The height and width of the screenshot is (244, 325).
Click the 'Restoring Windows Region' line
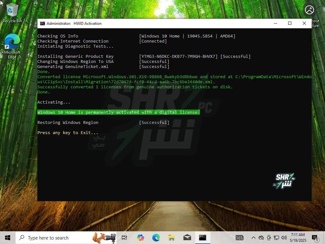click(x=68, y=122)
